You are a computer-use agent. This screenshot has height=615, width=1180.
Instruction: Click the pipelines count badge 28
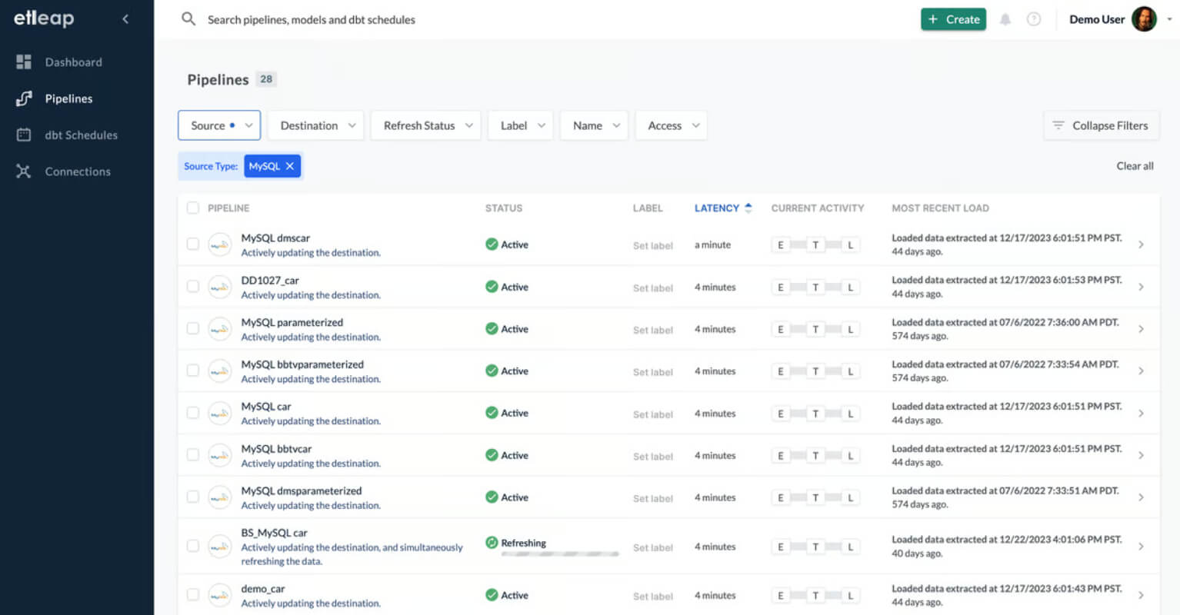(266, 79)
